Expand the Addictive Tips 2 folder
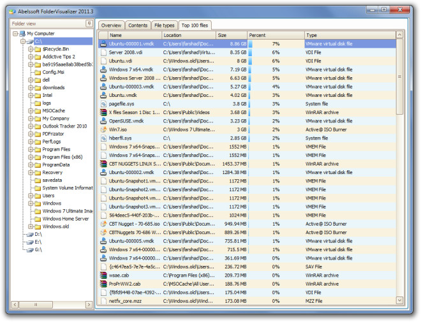 point(31,57)
